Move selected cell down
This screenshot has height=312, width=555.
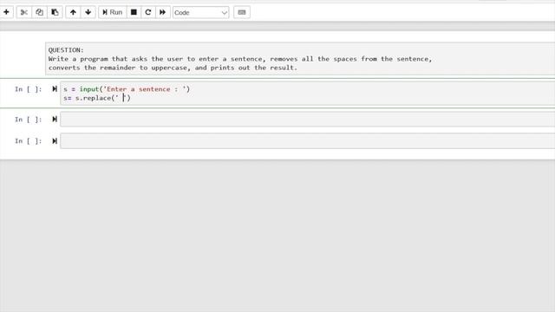click(x=88, y=12)
